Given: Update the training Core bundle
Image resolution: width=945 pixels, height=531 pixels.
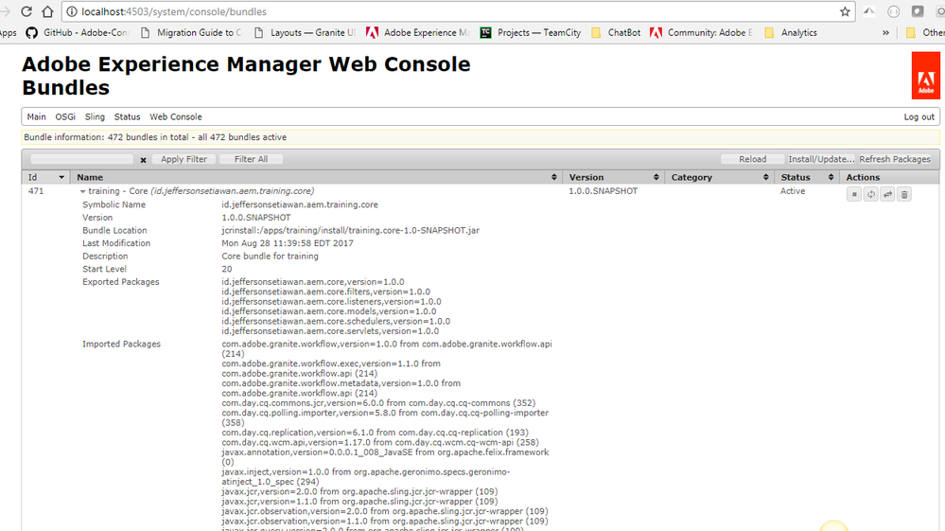Looking at the screenshot, I should (x=887, y=194).
